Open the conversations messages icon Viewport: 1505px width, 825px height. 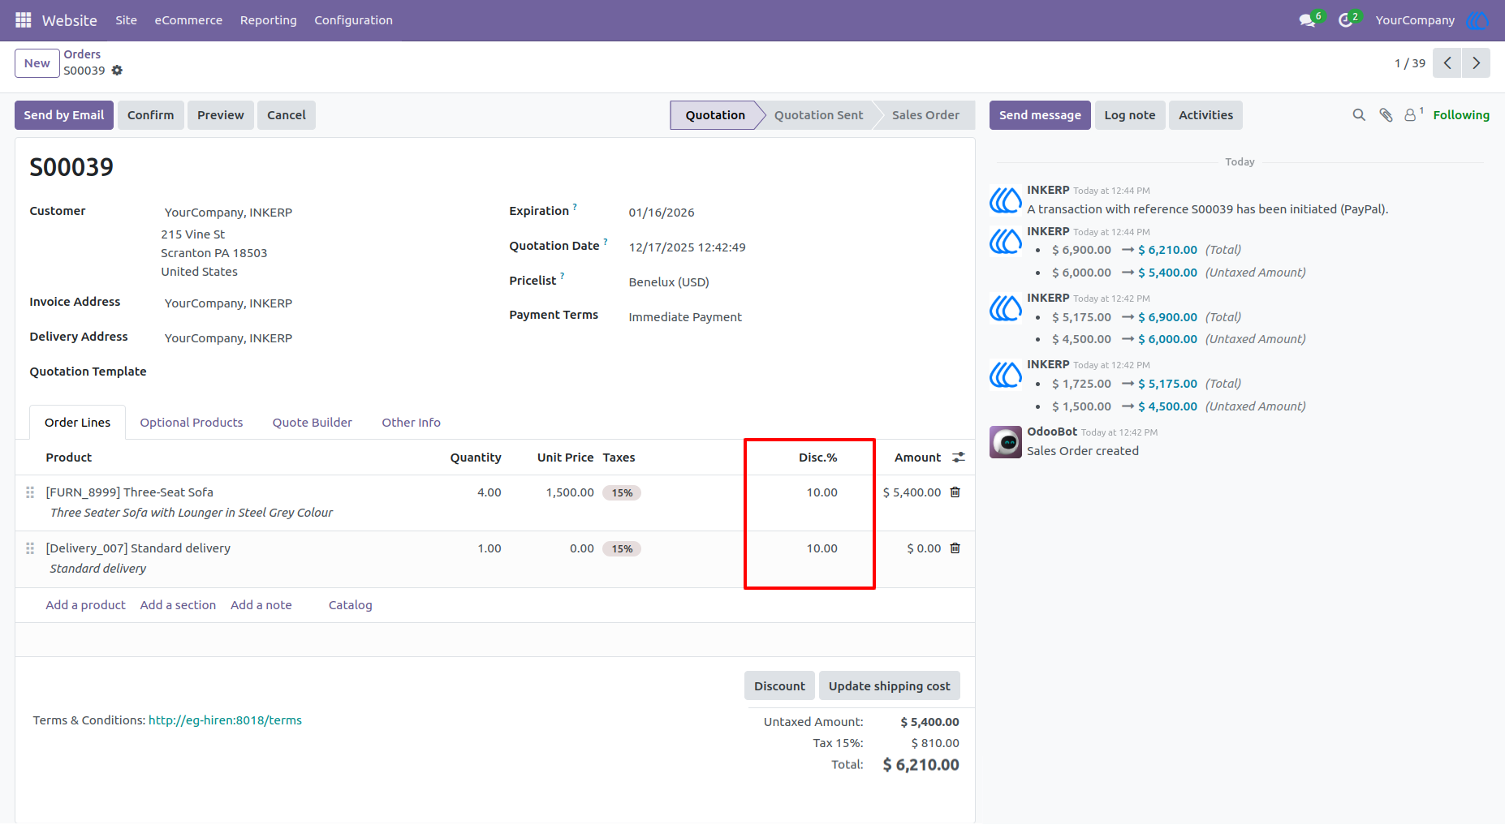(1307, 20)
